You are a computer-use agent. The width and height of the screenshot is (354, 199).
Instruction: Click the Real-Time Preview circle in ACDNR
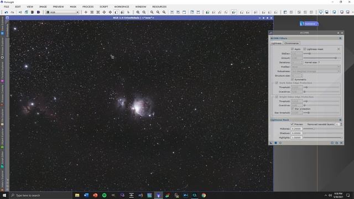280,143
